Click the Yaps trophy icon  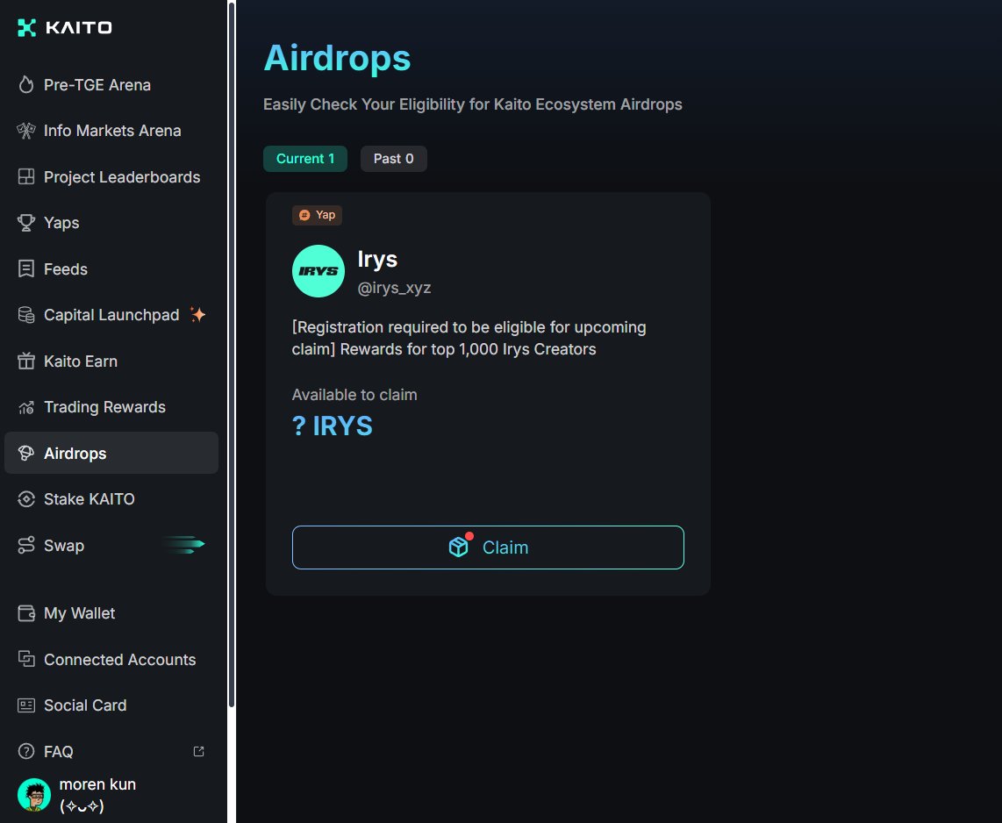26,222
